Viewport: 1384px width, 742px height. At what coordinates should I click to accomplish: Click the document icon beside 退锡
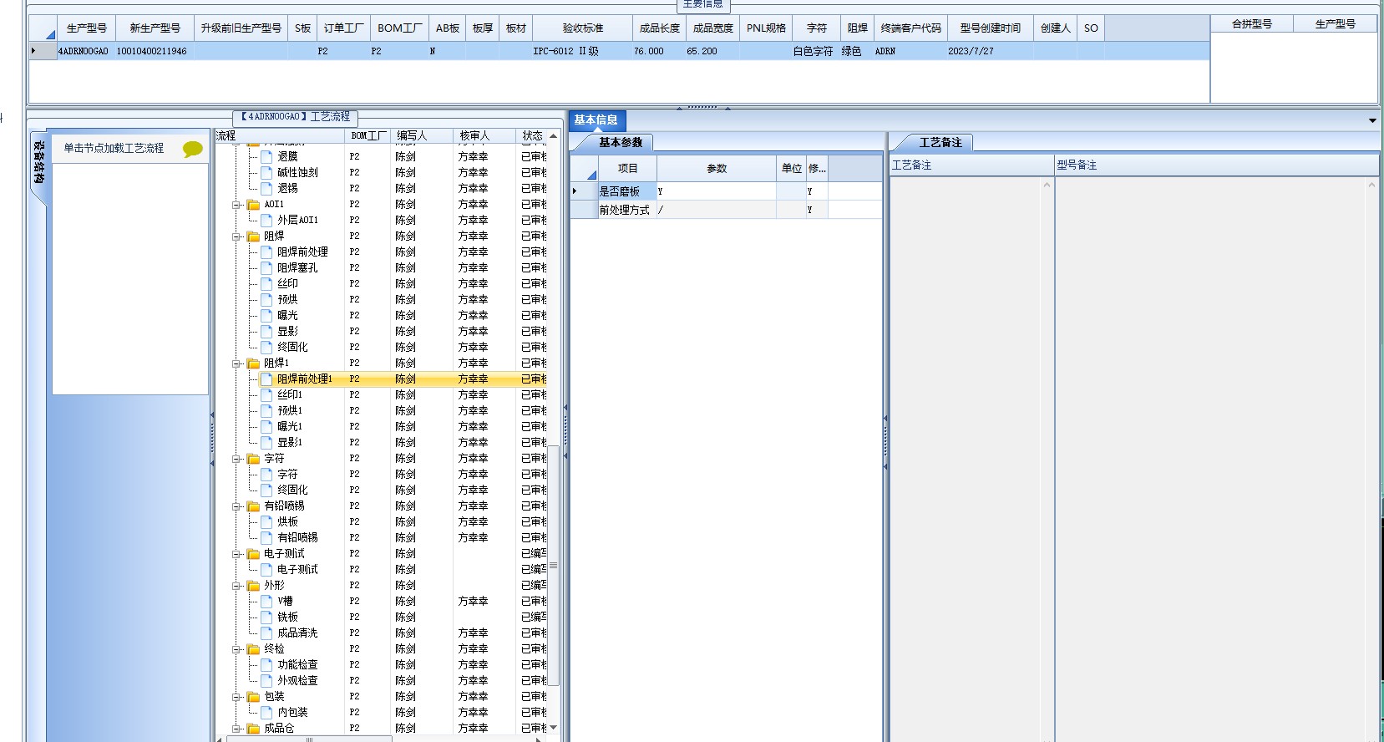click(x=267, y=188)
